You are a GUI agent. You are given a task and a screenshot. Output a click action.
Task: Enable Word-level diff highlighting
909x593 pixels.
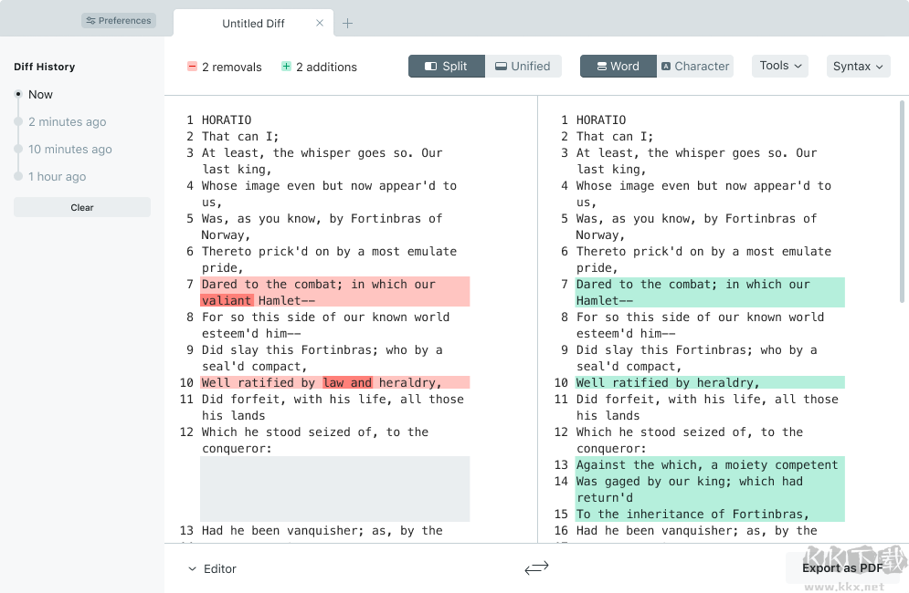(x=618, y=66)
